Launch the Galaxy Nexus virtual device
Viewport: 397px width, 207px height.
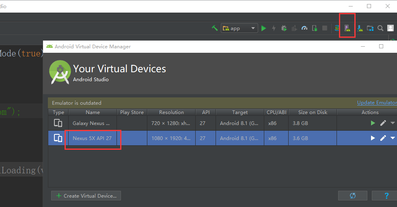pyautogui.click(x=373, y=123)
